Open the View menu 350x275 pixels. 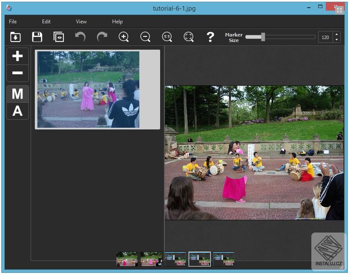coord(81,22)
